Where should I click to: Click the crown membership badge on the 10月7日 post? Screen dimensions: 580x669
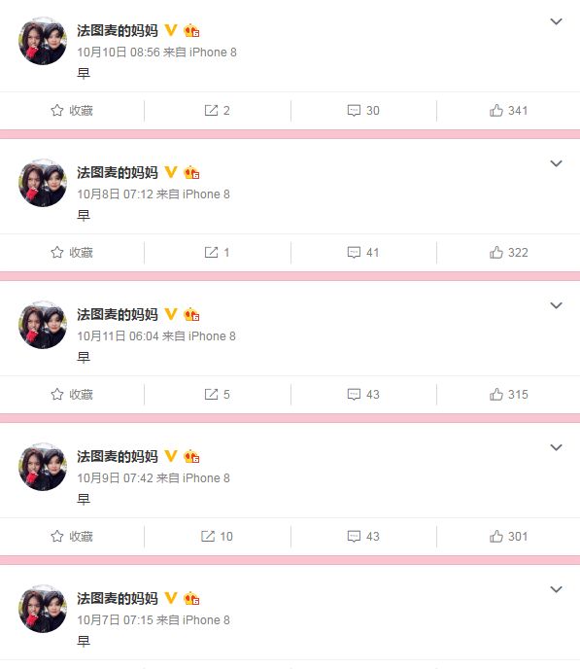point(191,599)
